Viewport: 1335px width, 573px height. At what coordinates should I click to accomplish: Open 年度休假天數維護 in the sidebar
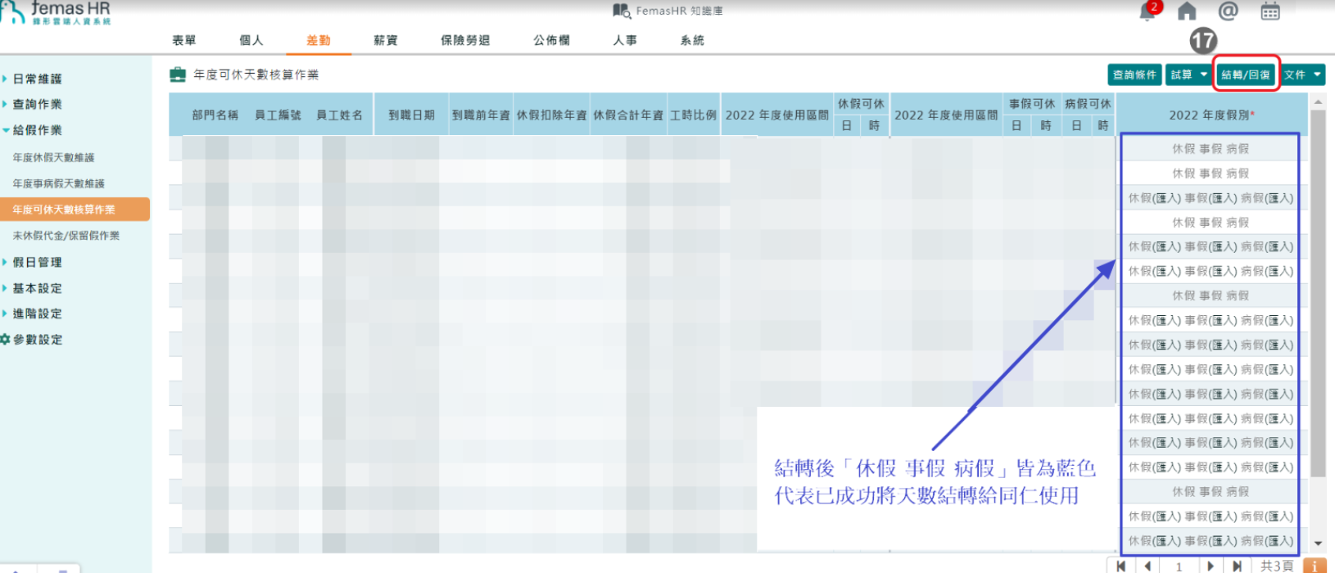[53, 157]
